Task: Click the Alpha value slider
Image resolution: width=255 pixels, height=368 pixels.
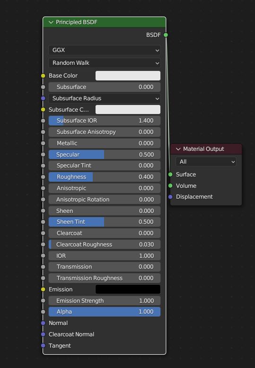Action: (105, 312)
